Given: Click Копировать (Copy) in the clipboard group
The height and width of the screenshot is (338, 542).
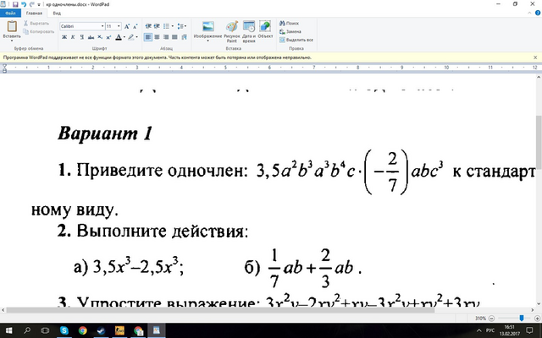Looking at the screenshot, I should click(x=38, y=32).
